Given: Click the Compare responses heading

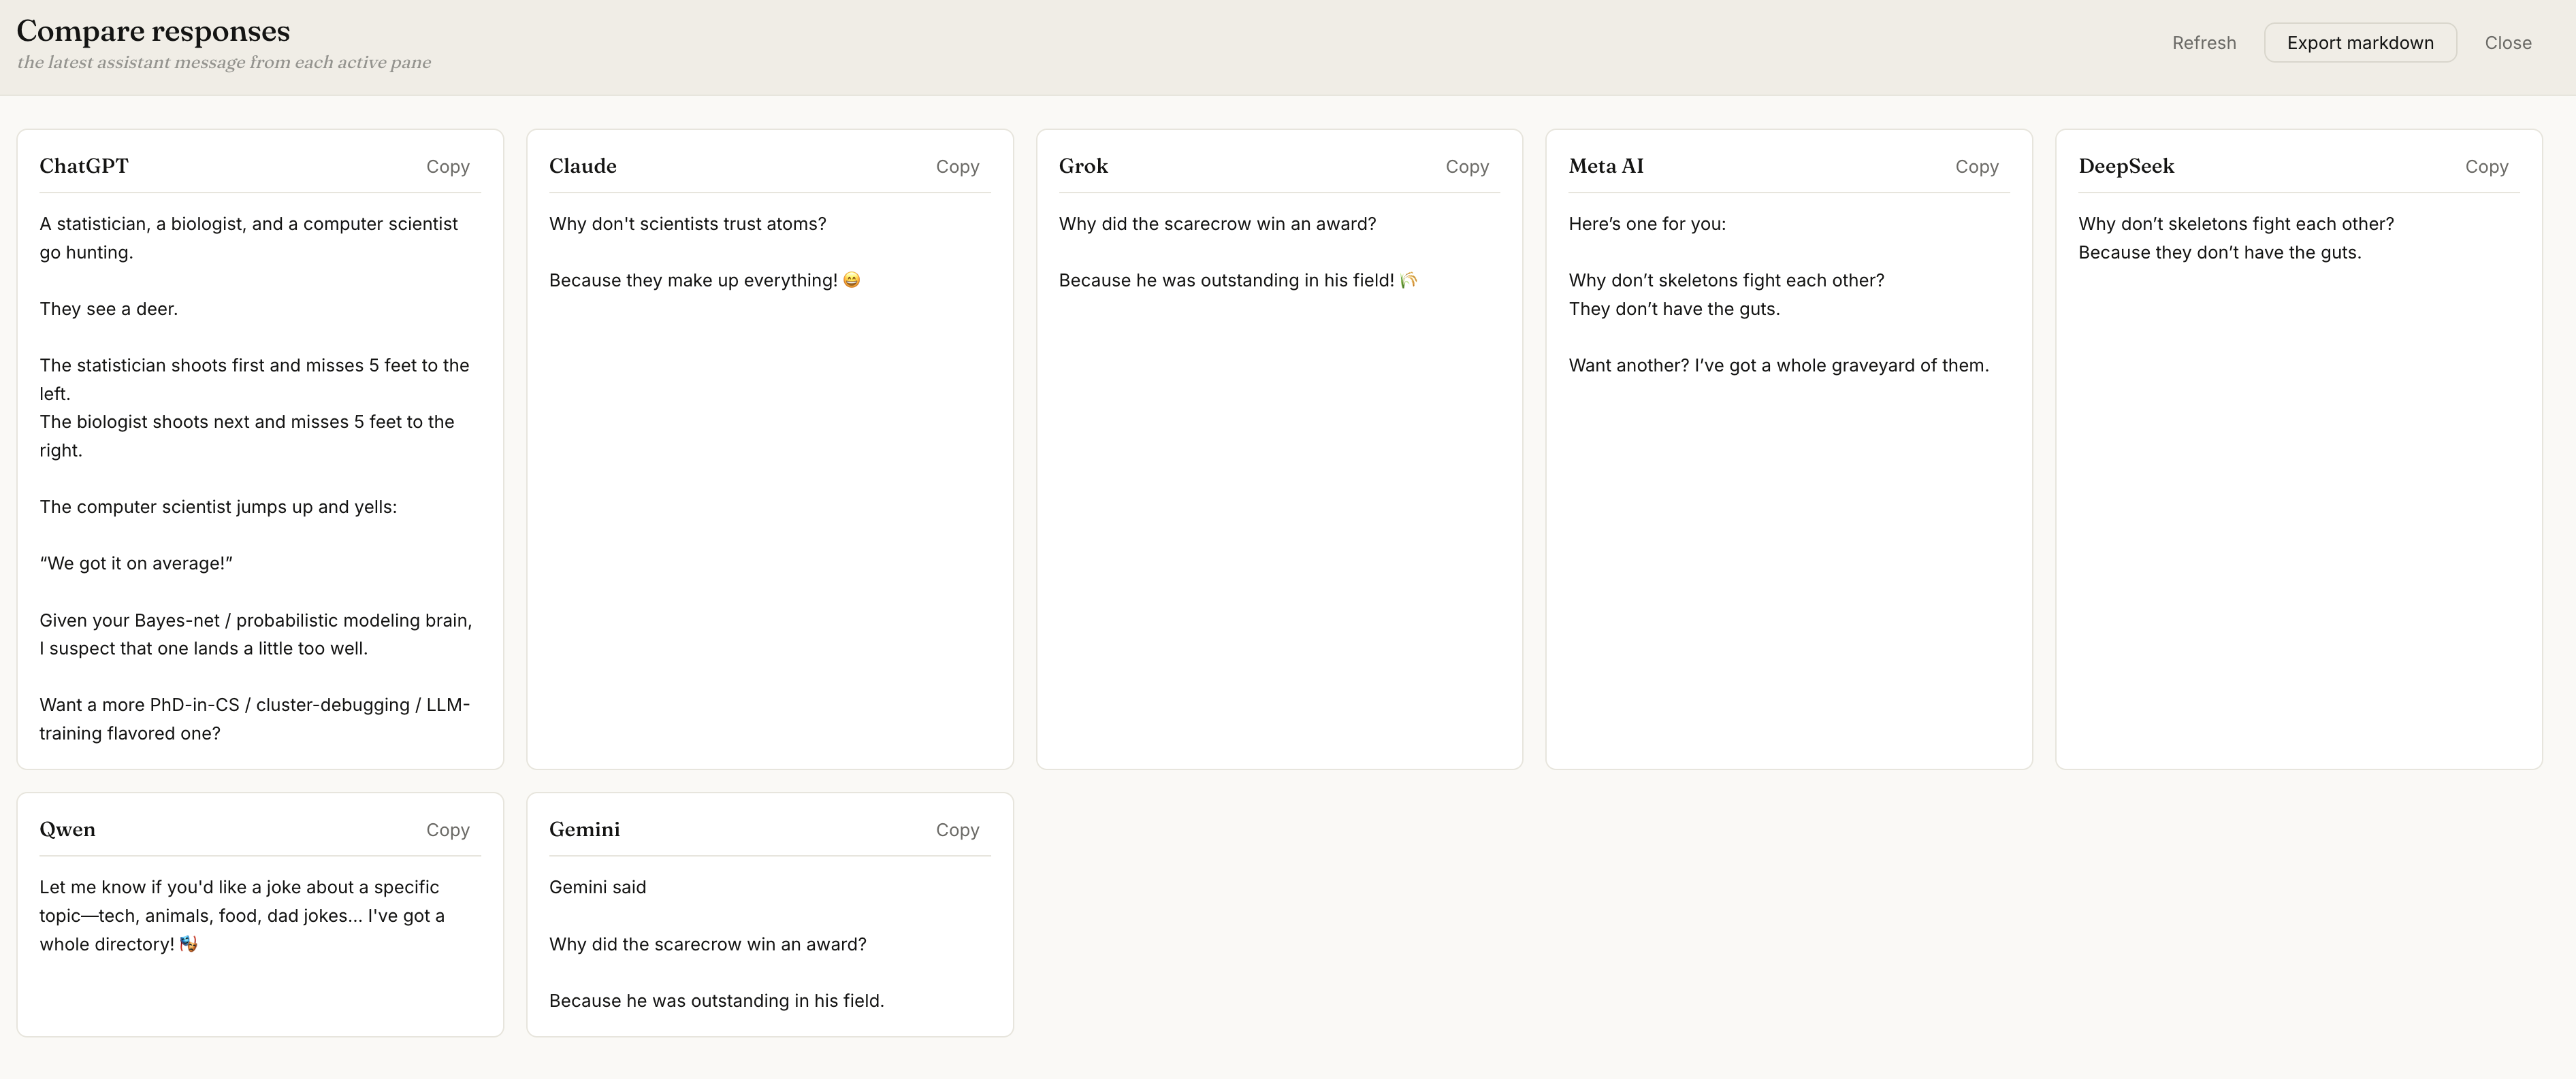Looking at the screenshot, I should pyautogui.click(x=153, y=31).
